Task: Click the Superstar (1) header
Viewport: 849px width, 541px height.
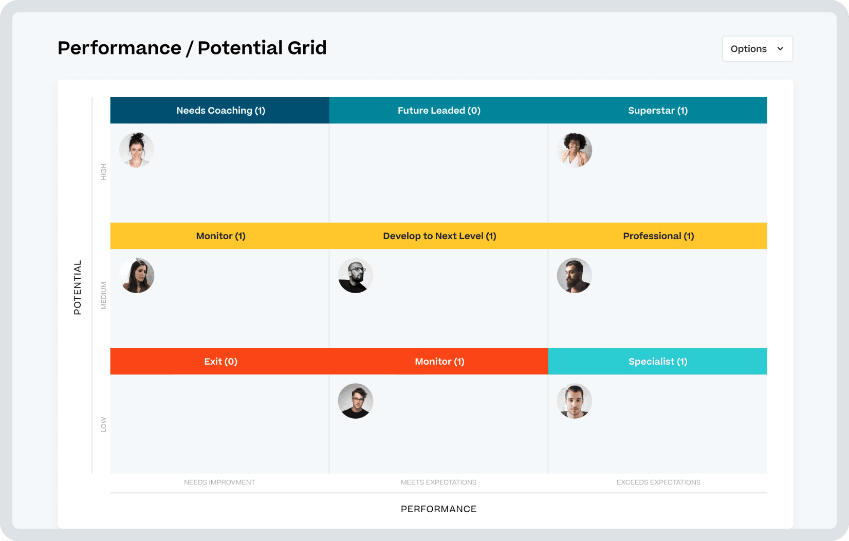Action: click(658, 110)
